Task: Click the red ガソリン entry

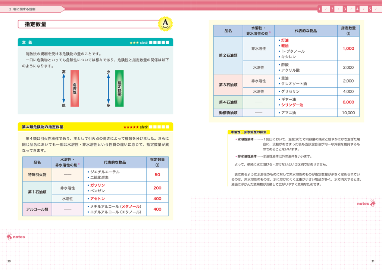Action: click(97, 185)
